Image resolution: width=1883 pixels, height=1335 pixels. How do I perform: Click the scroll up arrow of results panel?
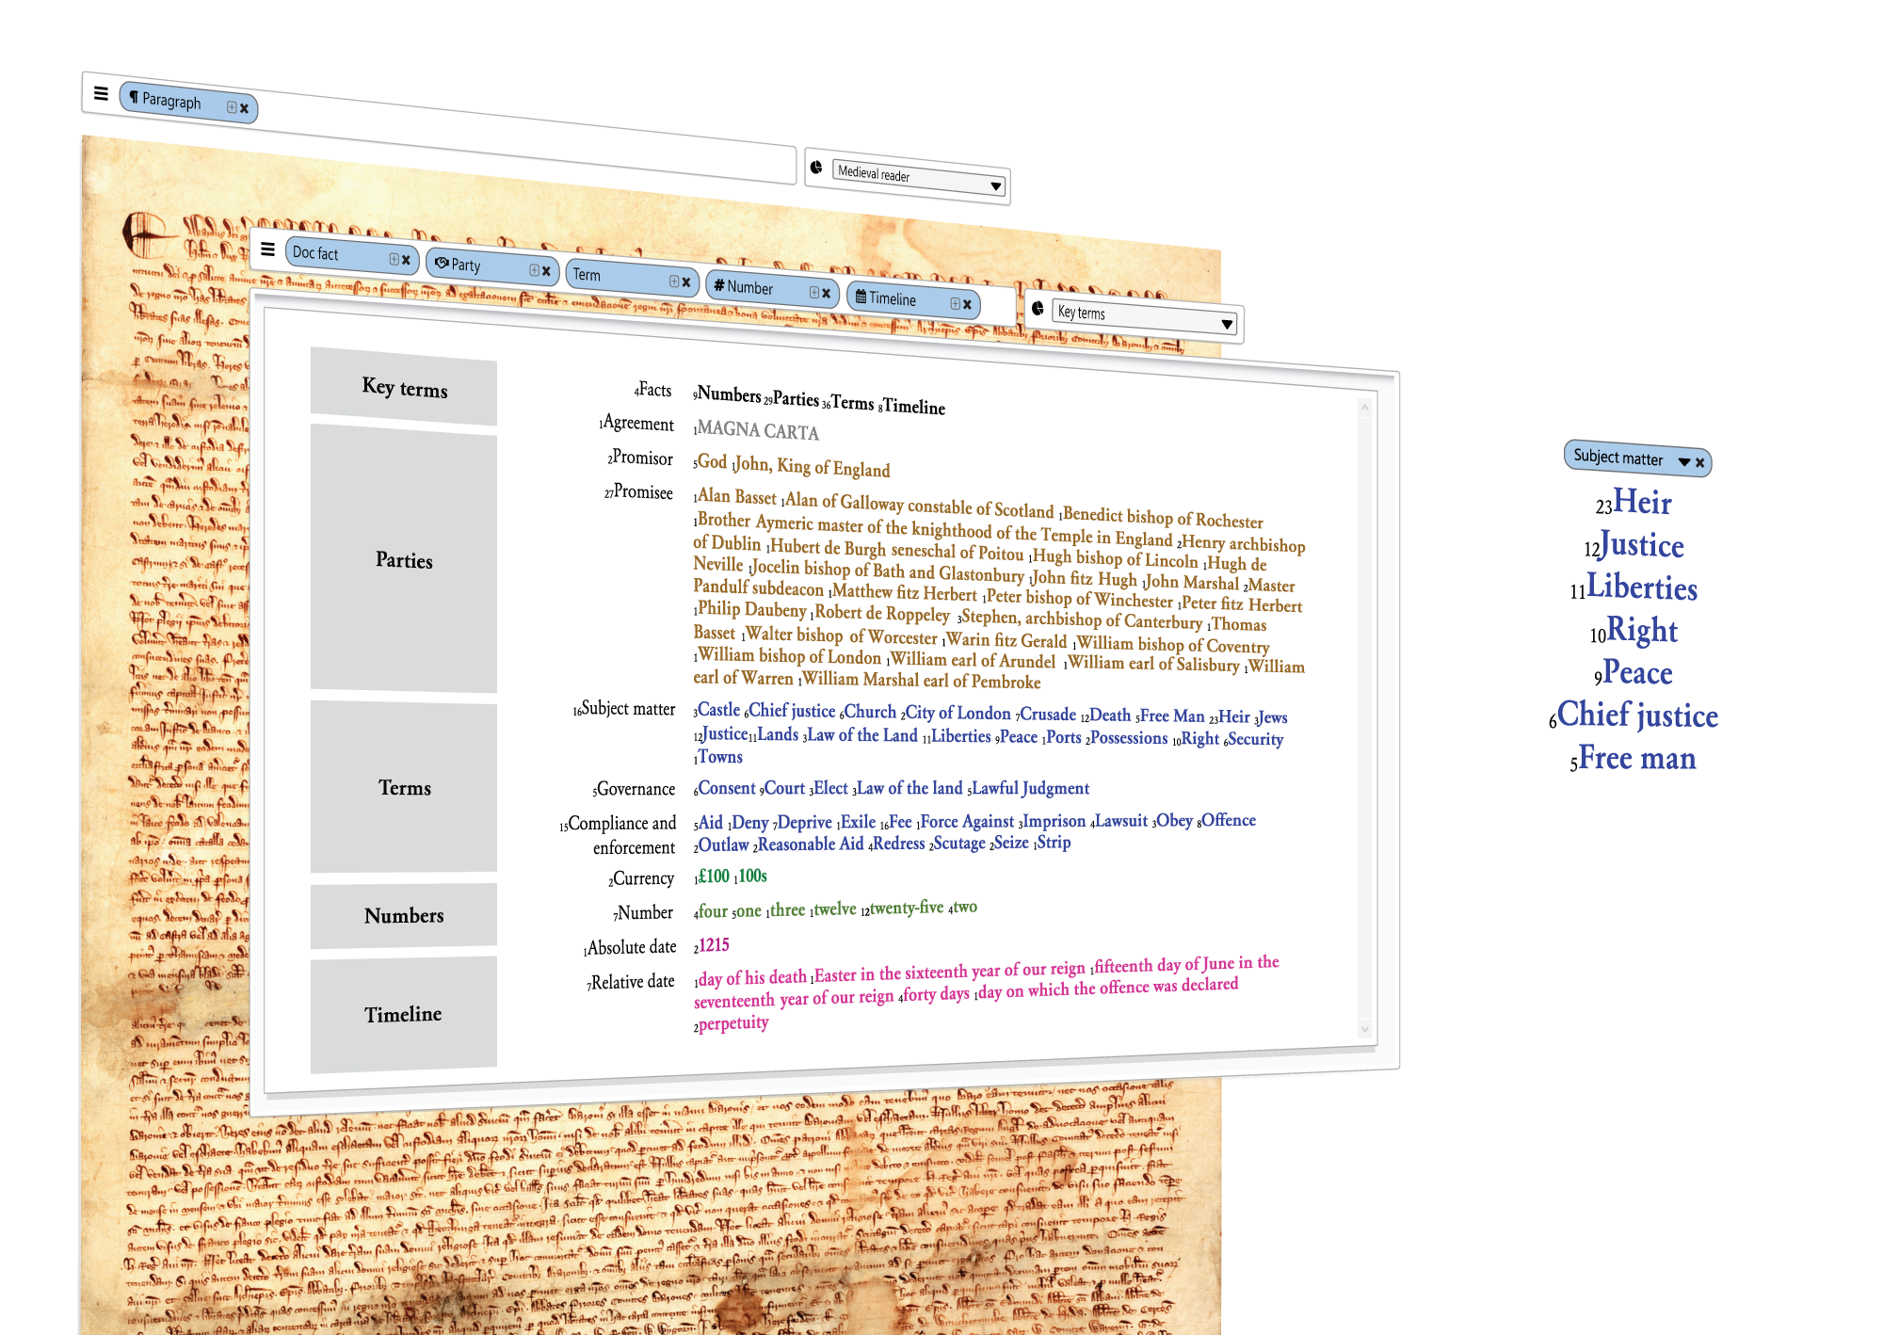[1364, 408]
